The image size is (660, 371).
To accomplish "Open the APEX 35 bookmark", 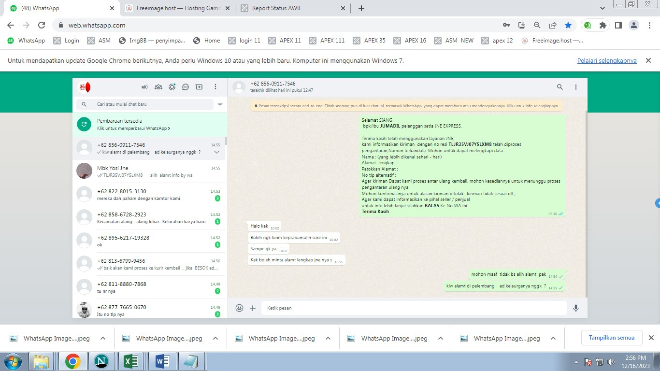I will pyautogui.click(x=369, y=41).
